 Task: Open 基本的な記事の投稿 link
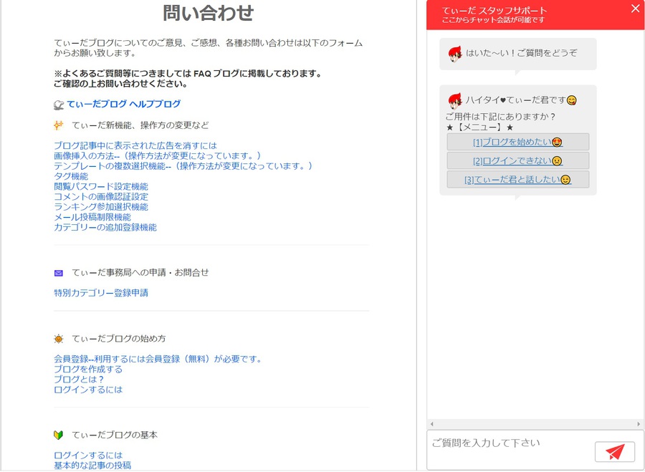[92, 466]
